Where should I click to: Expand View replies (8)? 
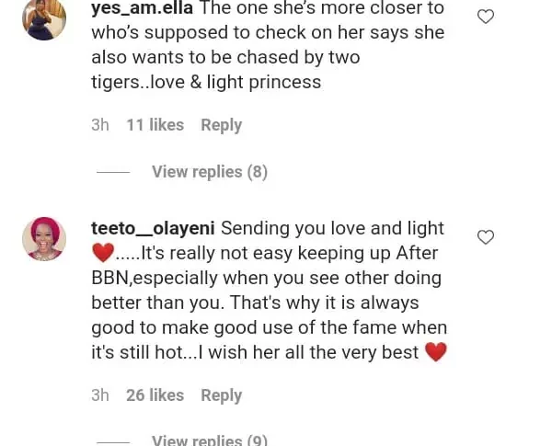[x=210, y=172]
